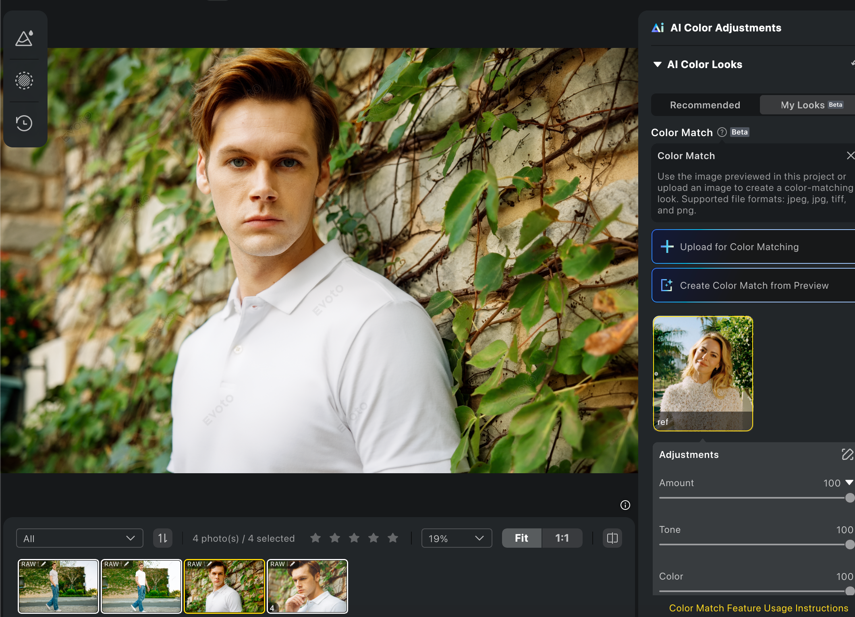Open the edit history clock icon

click(x=24, y=123)
